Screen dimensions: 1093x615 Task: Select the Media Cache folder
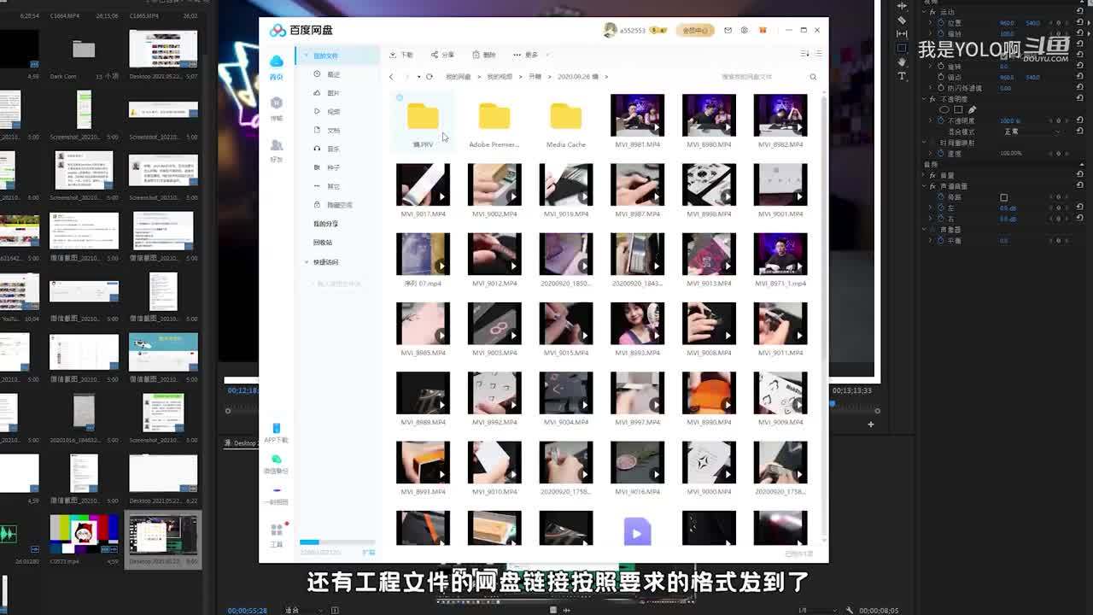pyautogui.click(x=566, y=124)
